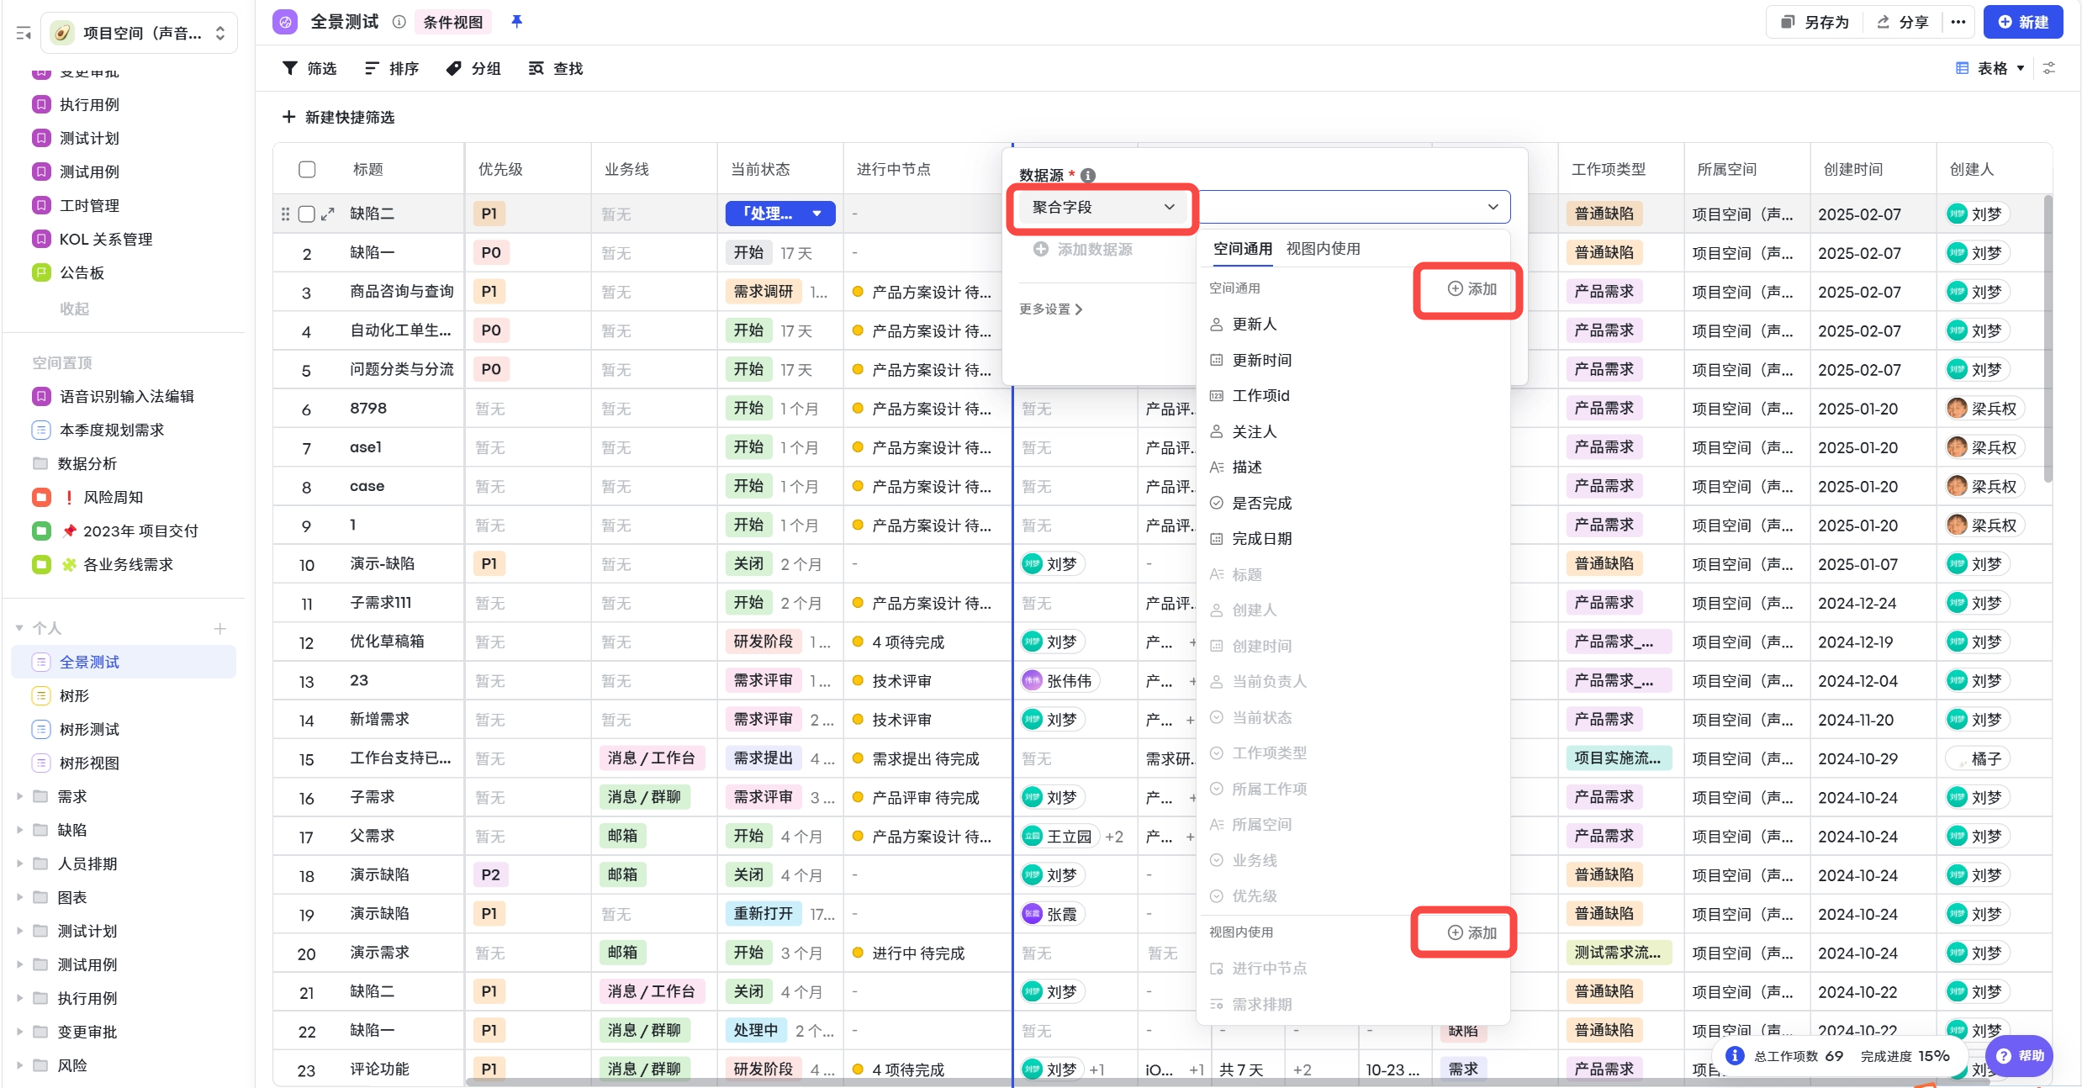
Task: Expand row 缺陷二 with the arrows icon
Action: (328, 214)
